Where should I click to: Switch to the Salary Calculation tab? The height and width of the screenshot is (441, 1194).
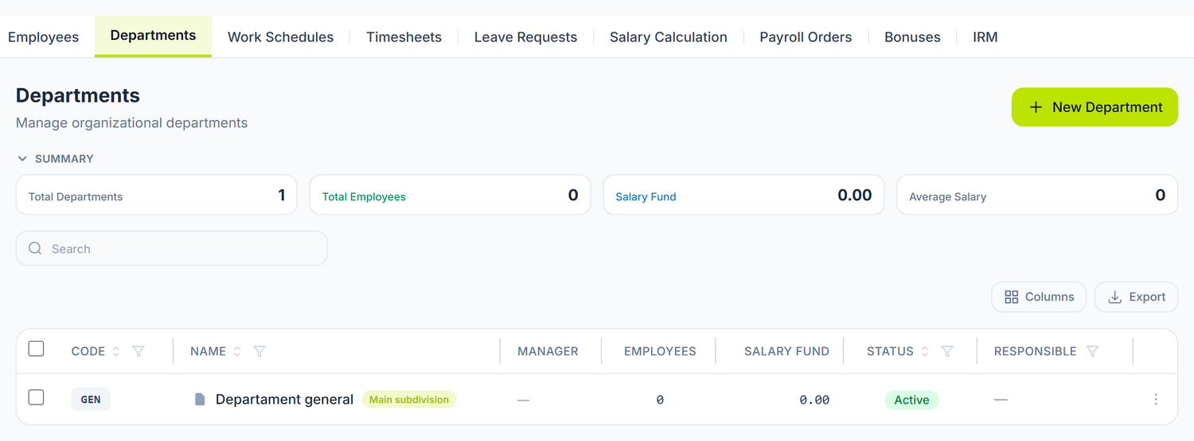(x=668, y=37)
